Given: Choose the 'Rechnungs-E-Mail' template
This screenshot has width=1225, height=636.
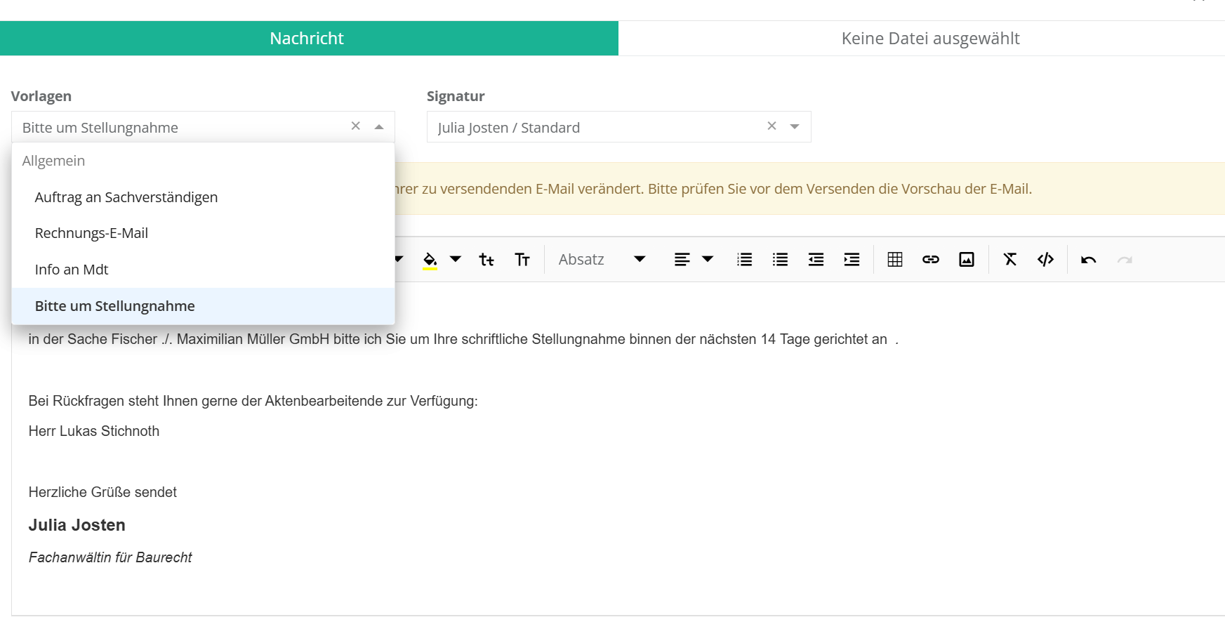Looking at the screenshot, I should tap(91, 233).
